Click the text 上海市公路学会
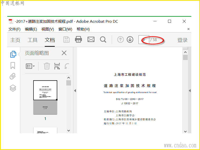The image size is (200, 150). click(125, 115)
